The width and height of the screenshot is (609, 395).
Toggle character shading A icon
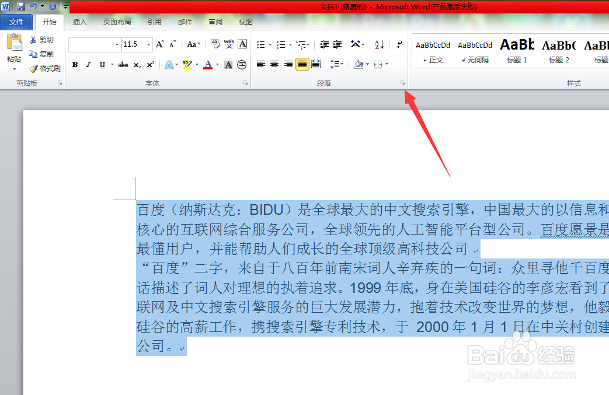pyautogui.click(x=228, y=65)
